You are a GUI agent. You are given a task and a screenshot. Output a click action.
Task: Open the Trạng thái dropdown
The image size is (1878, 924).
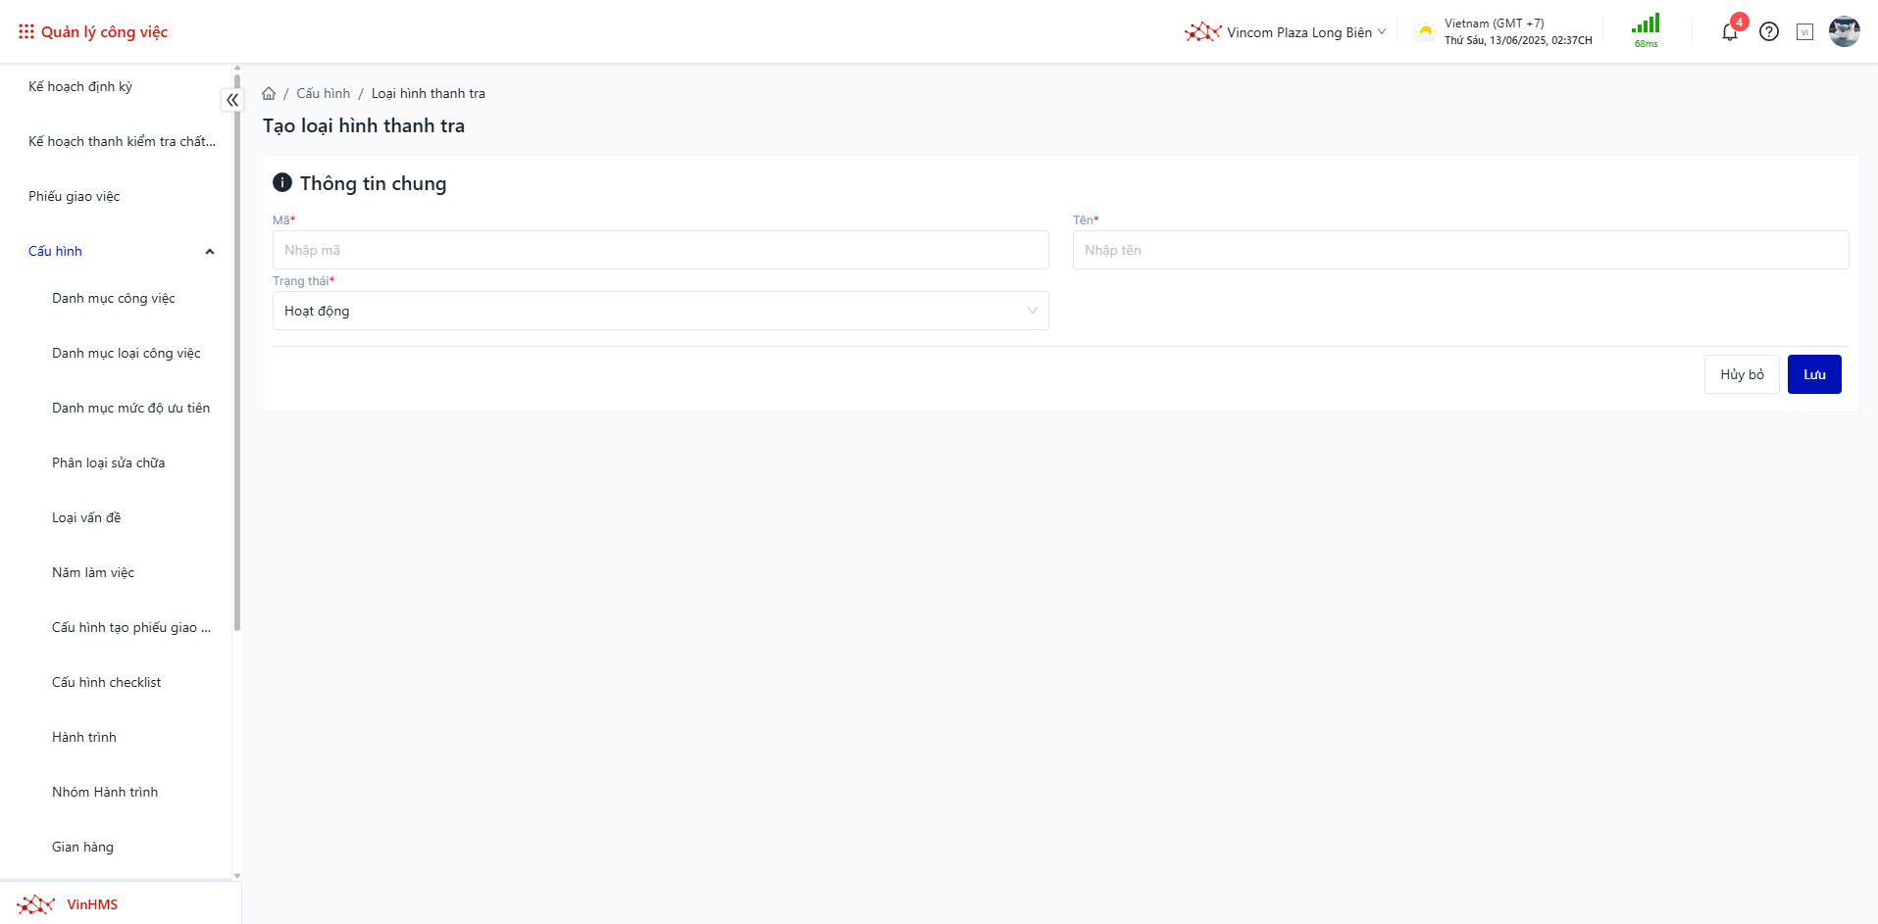[661, 311]
